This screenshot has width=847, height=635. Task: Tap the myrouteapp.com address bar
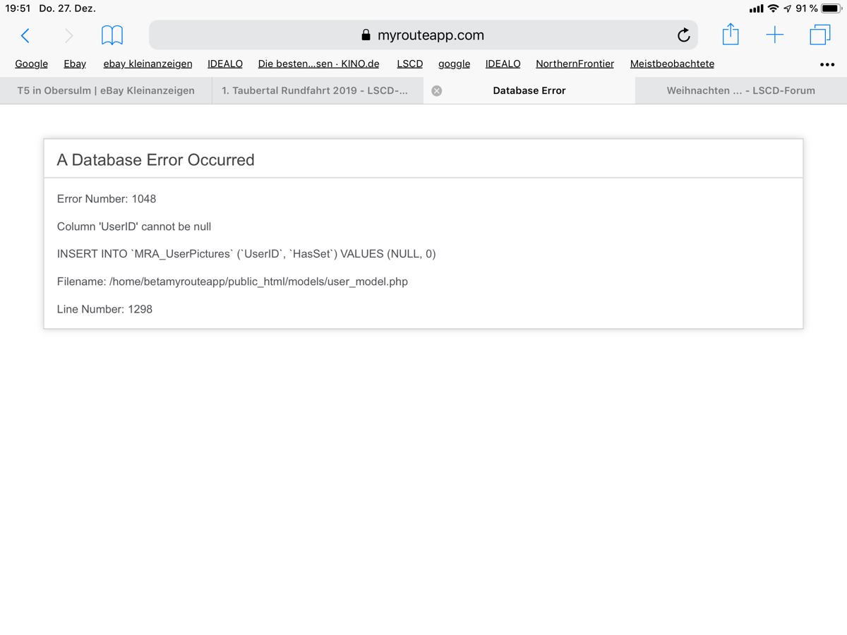pos(423,35)
